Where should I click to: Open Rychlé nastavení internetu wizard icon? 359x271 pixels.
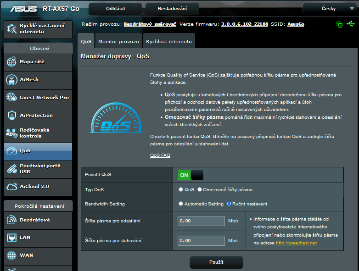tap(12, 28)
